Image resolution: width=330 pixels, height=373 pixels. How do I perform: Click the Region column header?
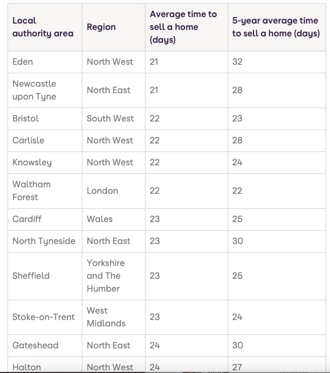coord(113,27)
